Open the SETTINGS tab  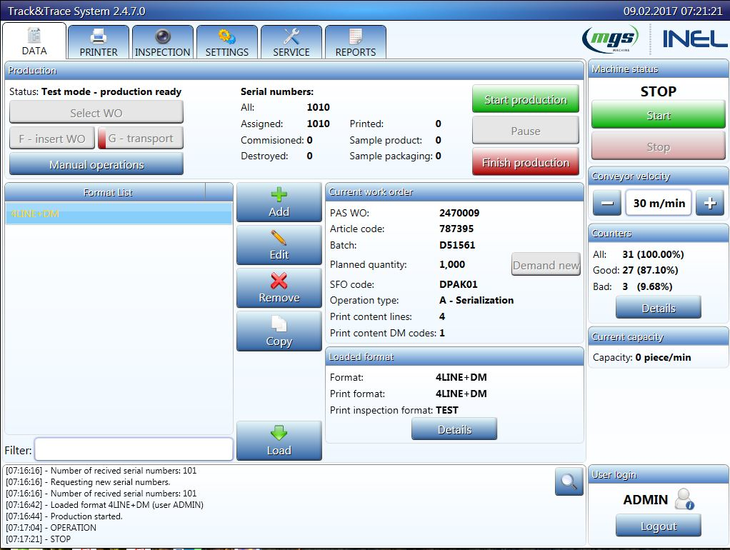[227, 43]
